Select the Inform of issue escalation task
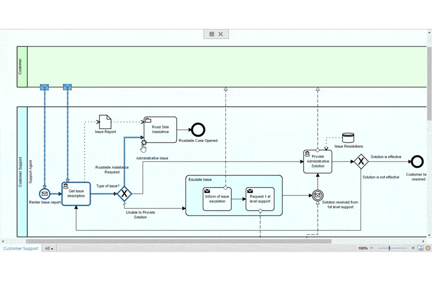 217,199
